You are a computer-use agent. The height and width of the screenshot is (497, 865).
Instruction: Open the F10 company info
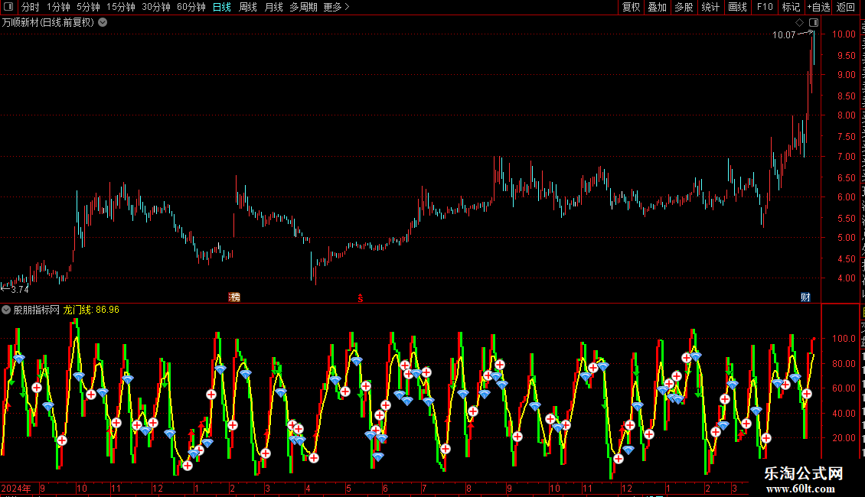765,7
